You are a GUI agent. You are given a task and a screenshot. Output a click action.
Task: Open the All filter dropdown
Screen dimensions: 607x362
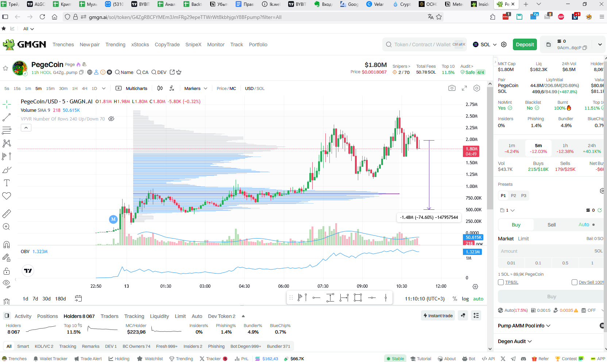(28, 29)
